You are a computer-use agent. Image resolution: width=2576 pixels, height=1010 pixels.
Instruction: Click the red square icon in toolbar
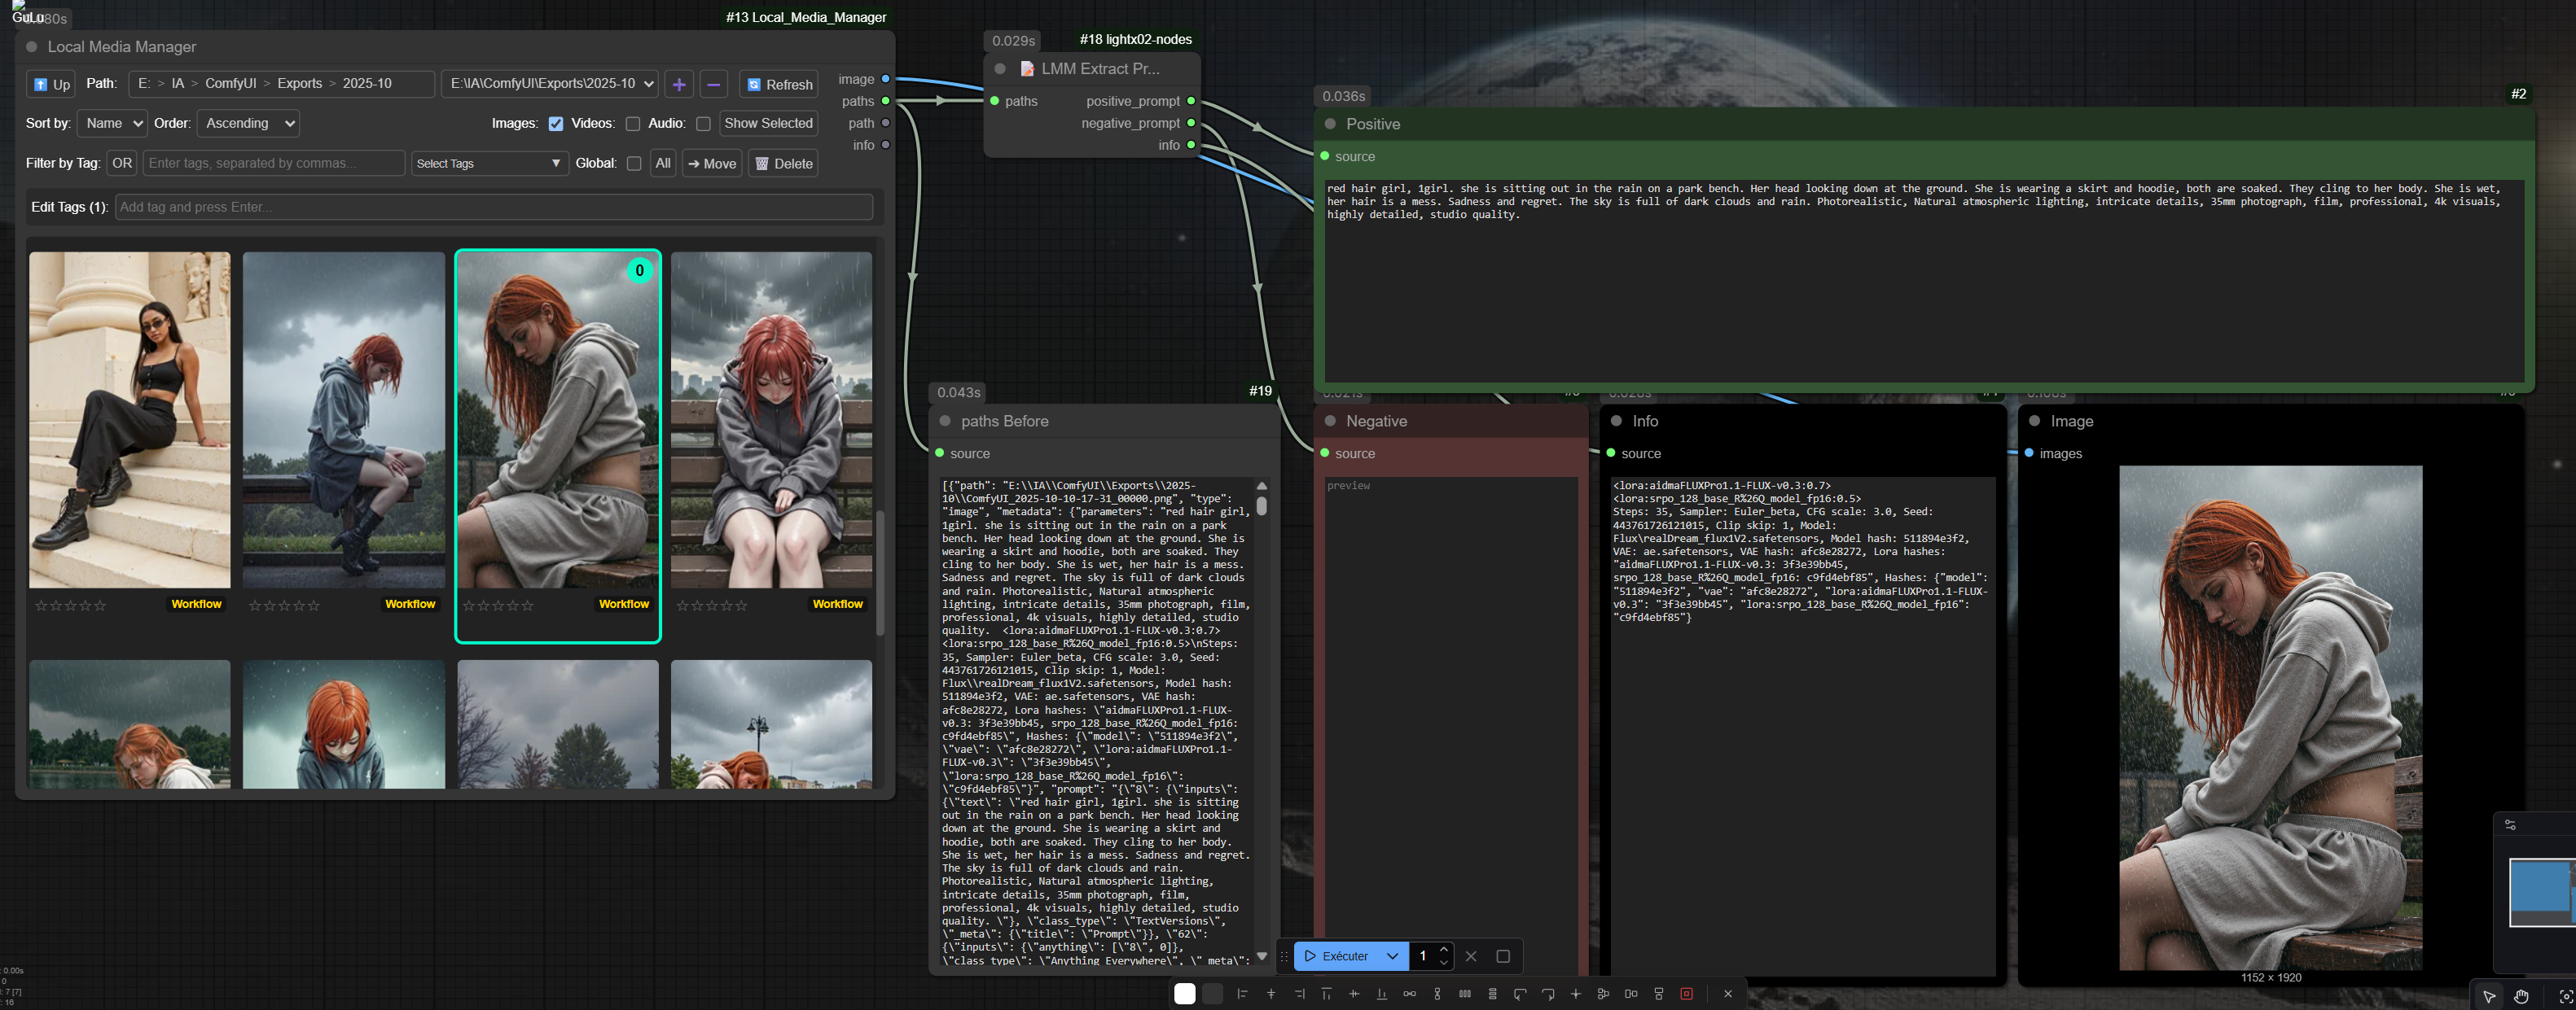[x=1687, y=994]
